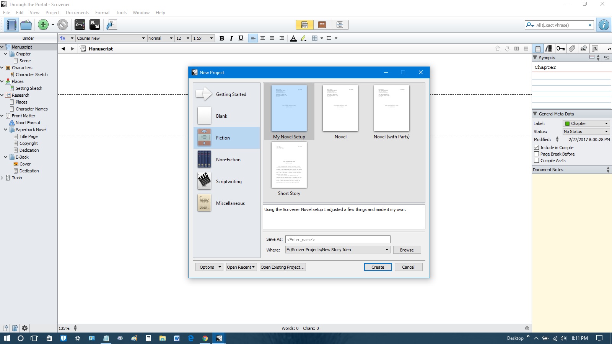Apply underline formatting
This screenshot has width=612, height=344.
(x=241, y=38)
